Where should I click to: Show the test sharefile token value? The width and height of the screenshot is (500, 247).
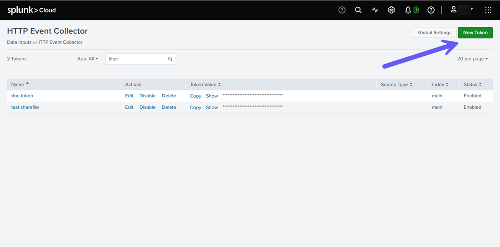(212, 107)
